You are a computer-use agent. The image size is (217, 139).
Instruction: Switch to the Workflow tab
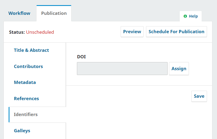[x=19, y=13]
